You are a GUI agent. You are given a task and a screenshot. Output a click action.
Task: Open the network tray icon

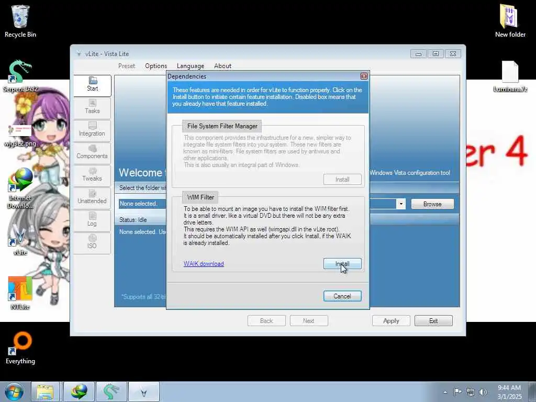tap(471, 392)
